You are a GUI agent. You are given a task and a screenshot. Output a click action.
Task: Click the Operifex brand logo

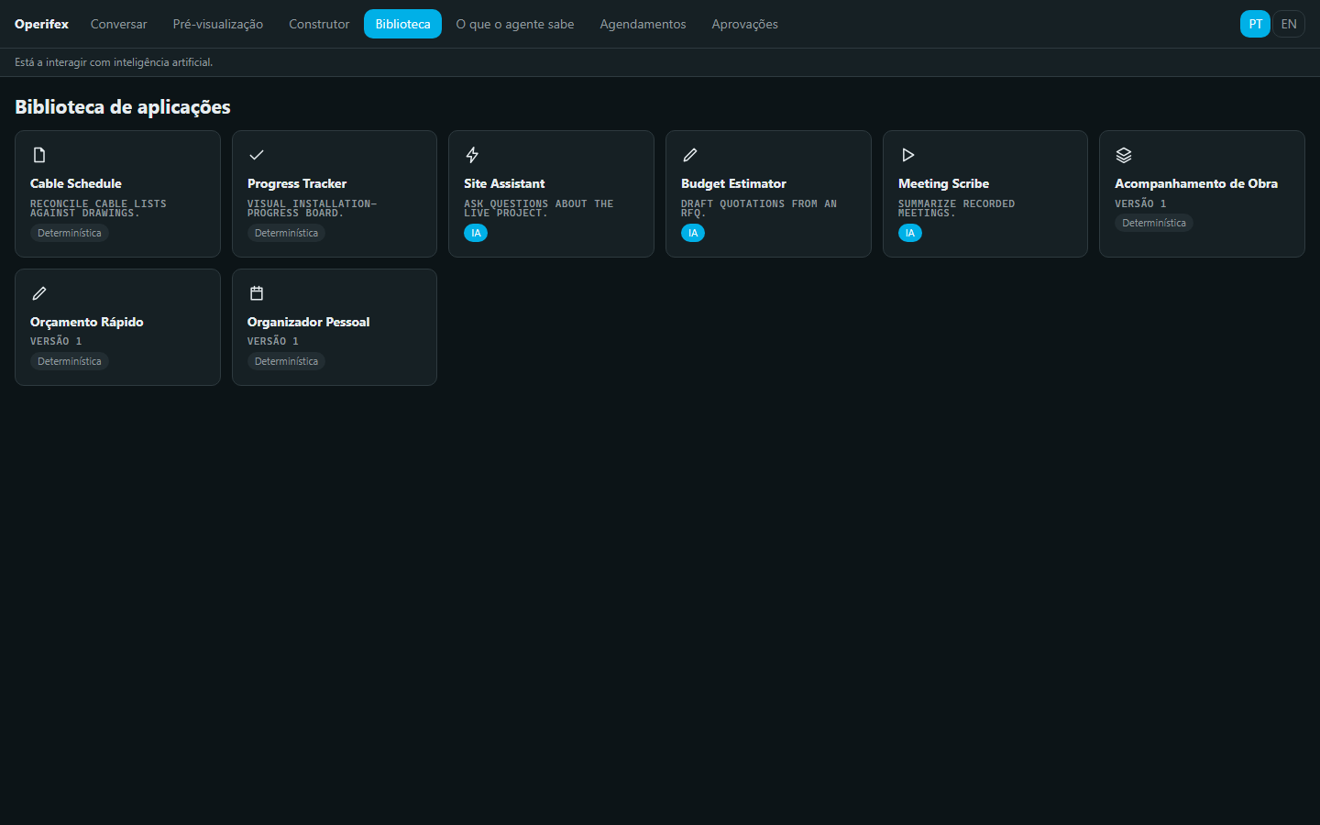coord(41,24)
